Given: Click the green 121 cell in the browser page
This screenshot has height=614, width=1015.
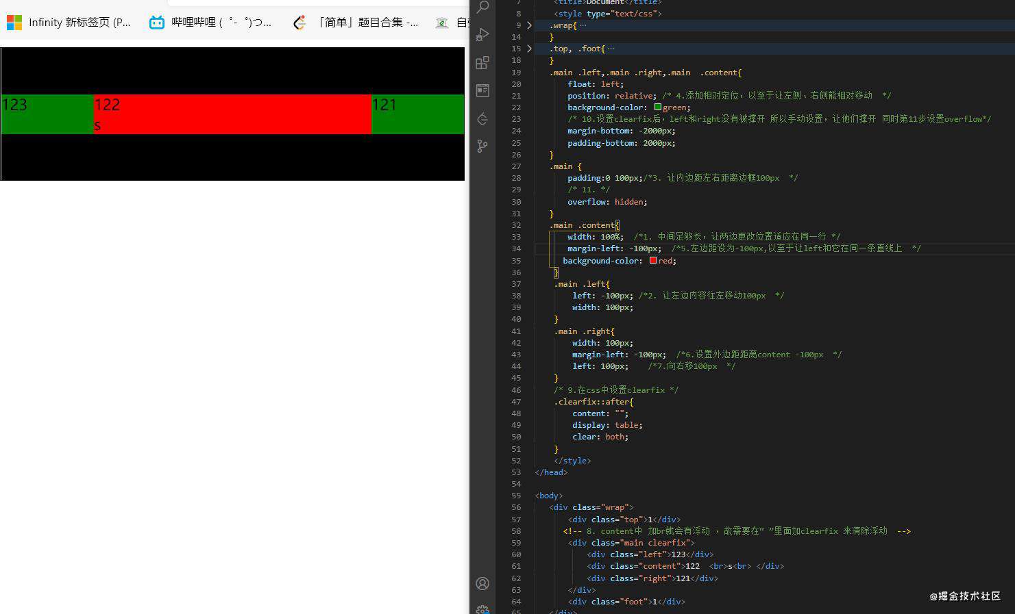Looking at the screenshot, I should pos(418,114).
